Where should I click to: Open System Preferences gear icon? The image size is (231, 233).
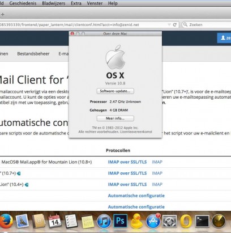(x=169, y=221)
